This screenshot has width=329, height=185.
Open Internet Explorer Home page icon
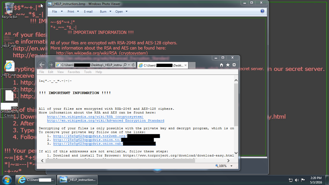(x=222, y=65)
